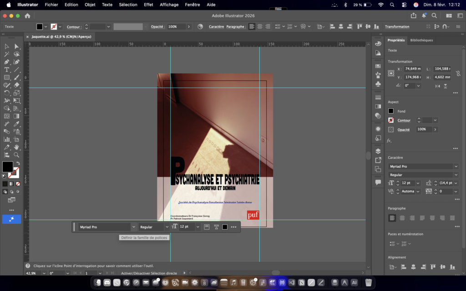
Task: Toggle constrain width and height proportions
Action: (x=458, y=73)
